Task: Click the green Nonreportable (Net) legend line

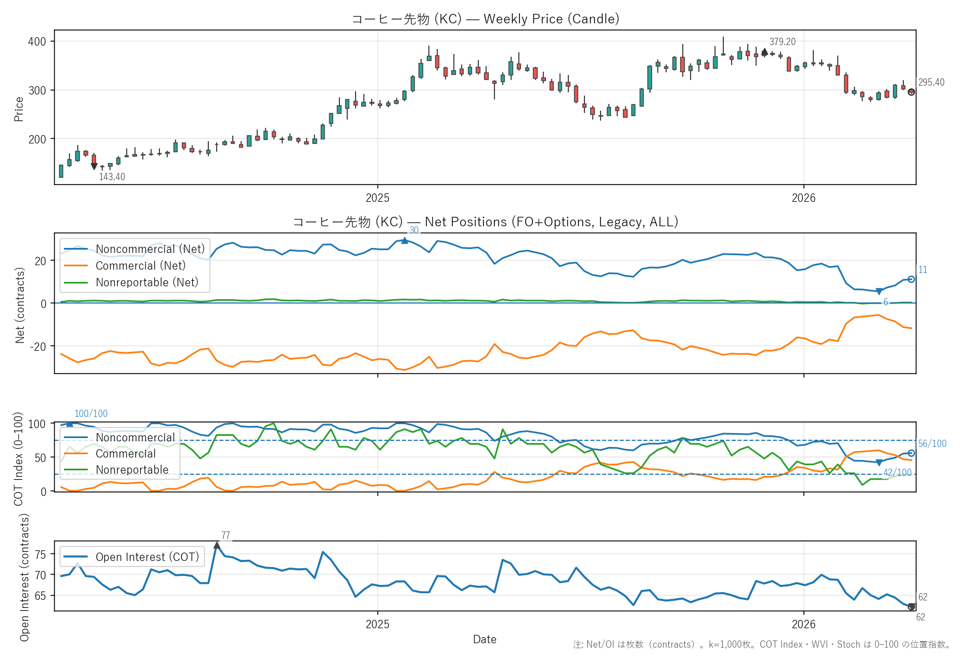Action: [x=76, y=282]
